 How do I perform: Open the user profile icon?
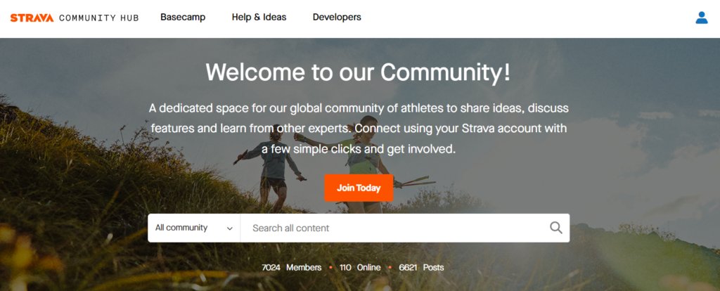(x=701, y=18)
